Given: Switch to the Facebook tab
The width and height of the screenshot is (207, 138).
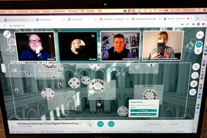Looking at the screenshot, I should tap(50, 20).
